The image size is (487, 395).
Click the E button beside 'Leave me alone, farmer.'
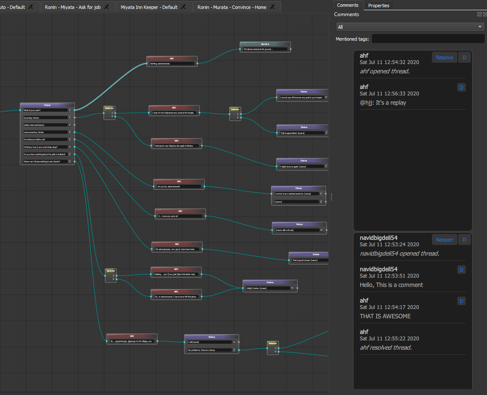[x=70, y=132]
